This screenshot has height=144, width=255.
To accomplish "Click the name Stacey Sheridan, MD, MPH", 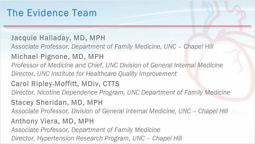I will point(57,103).
